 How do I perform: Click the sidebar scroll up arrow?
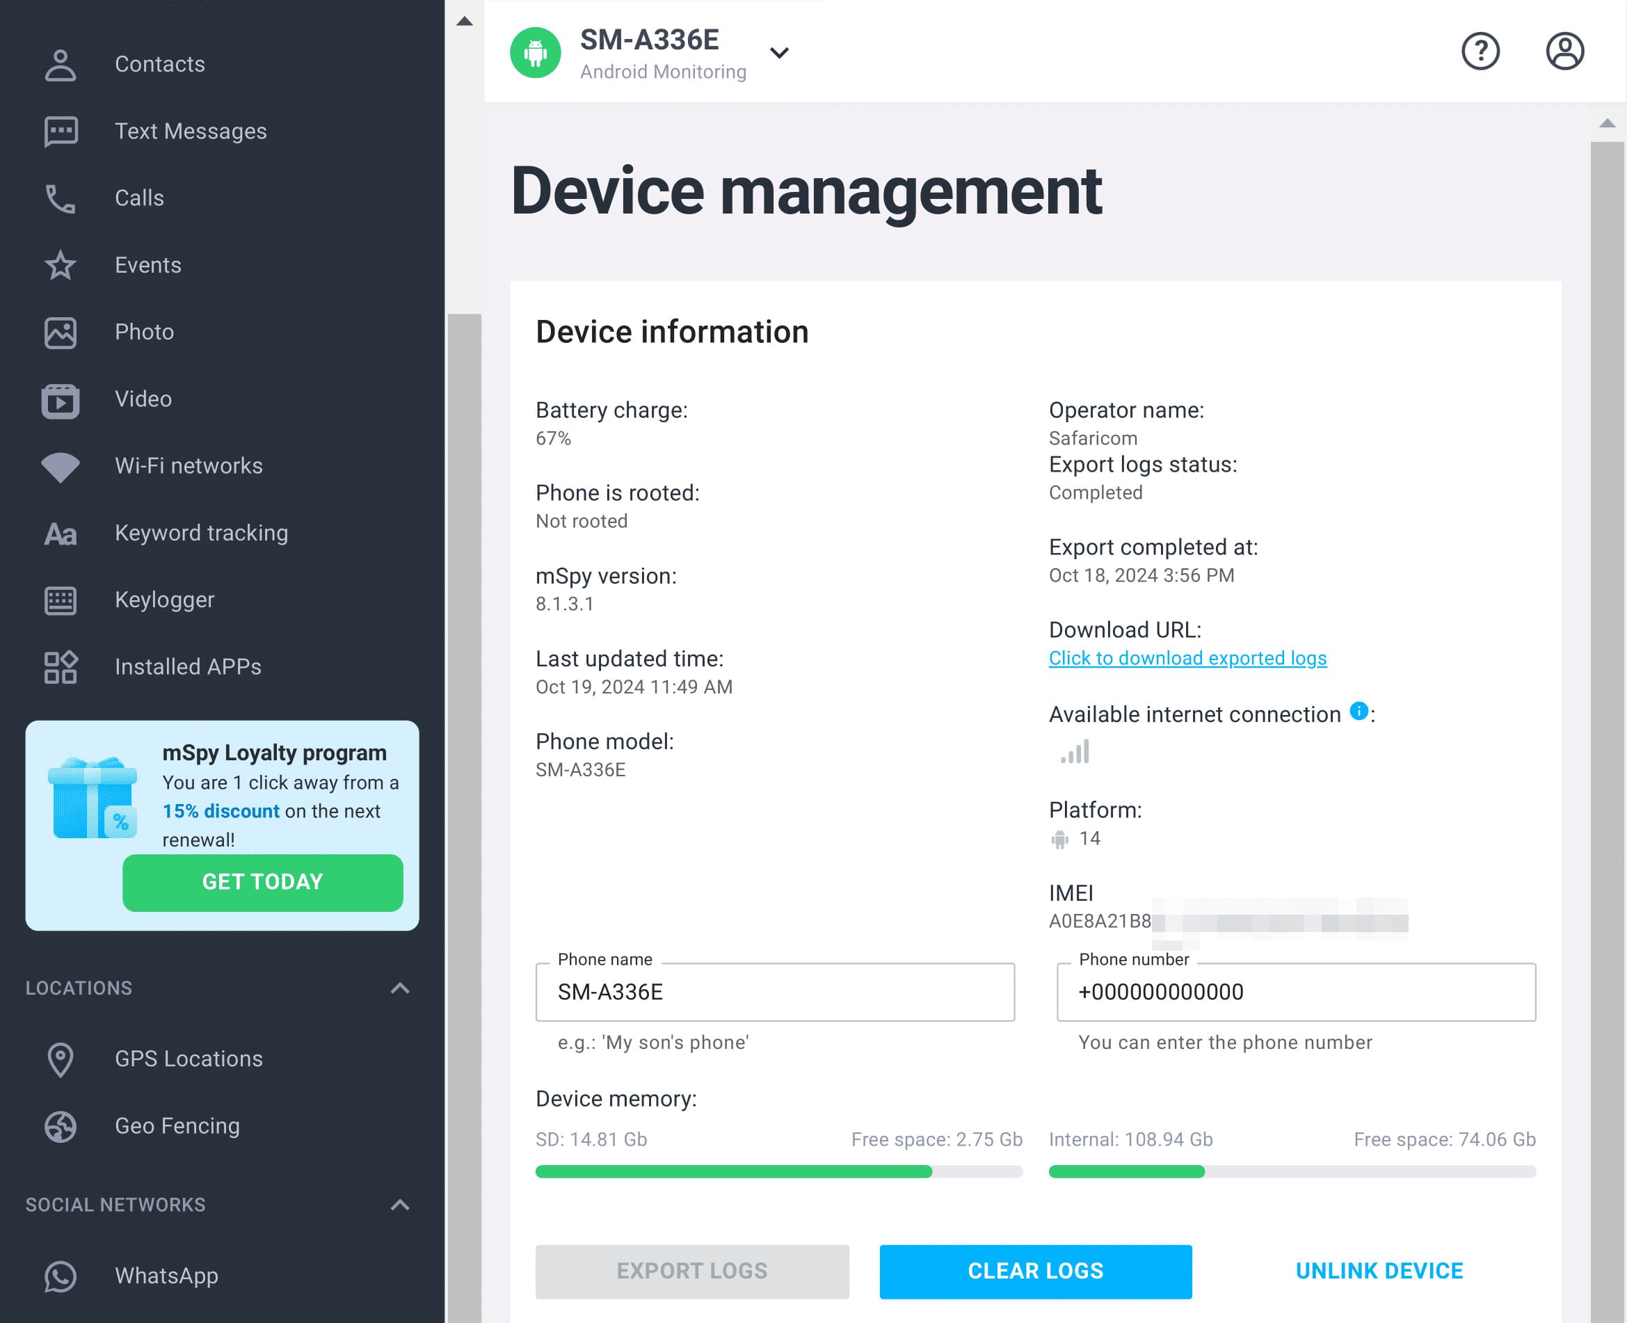pyautogui.click(x=464, y=22)
